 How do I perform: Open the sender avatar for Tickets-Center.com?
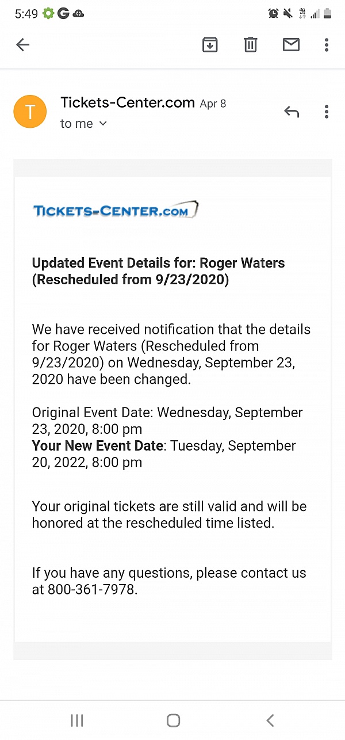[30, 111]
